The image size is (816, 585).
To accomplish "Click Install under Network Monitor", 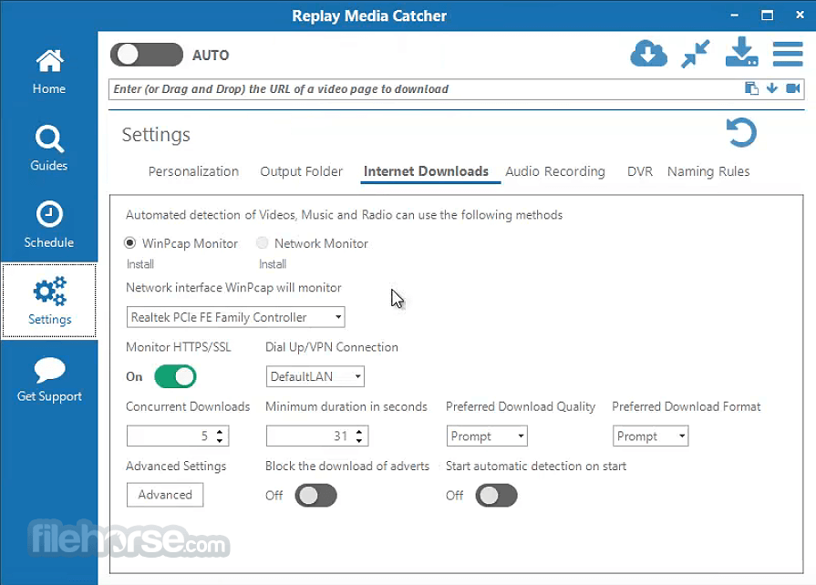I will coord(273,264).
